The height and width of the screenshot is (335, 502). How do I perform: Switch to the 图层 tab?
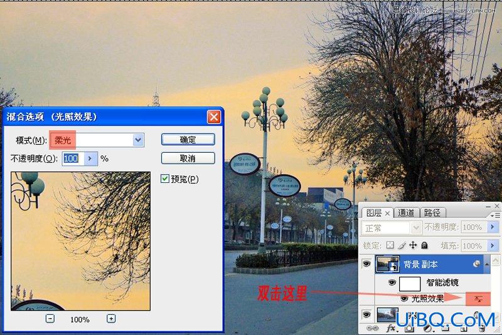pos(373,213)
